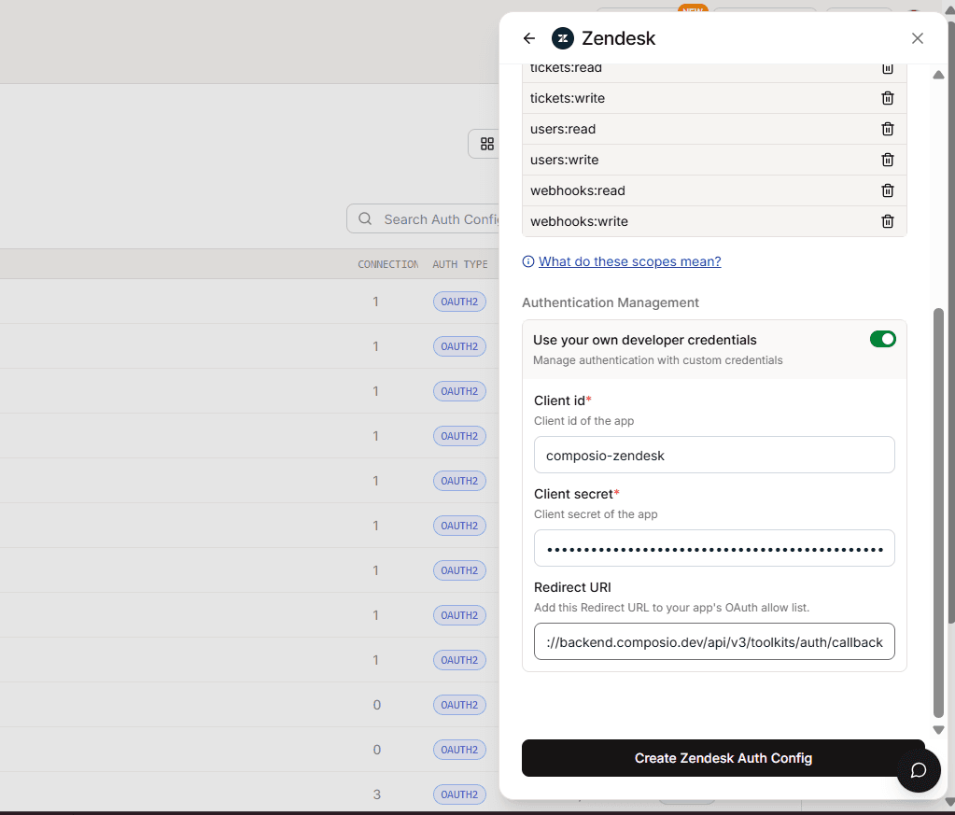
Task: Open the chat support bubble
Action: [918, 770]
